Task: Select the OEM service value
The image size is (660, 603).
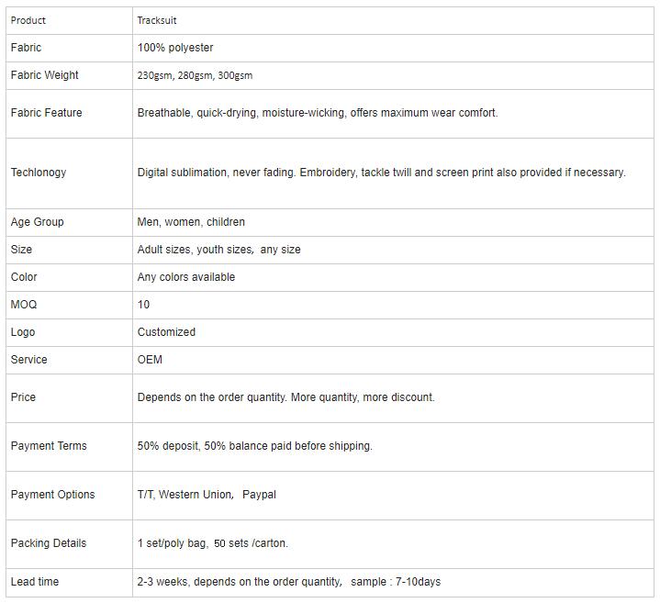Action: 150,360
